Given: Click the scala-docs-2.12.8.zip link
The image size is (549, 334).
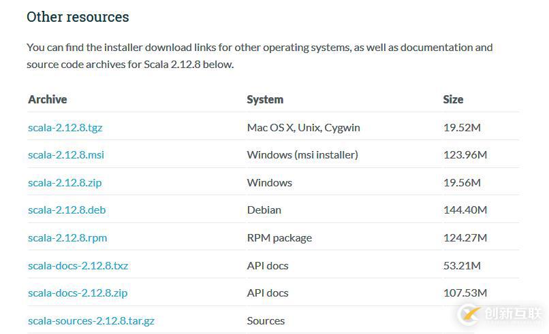Looking at the screenshot, I should pyautogui.click(x=78, y=293).
